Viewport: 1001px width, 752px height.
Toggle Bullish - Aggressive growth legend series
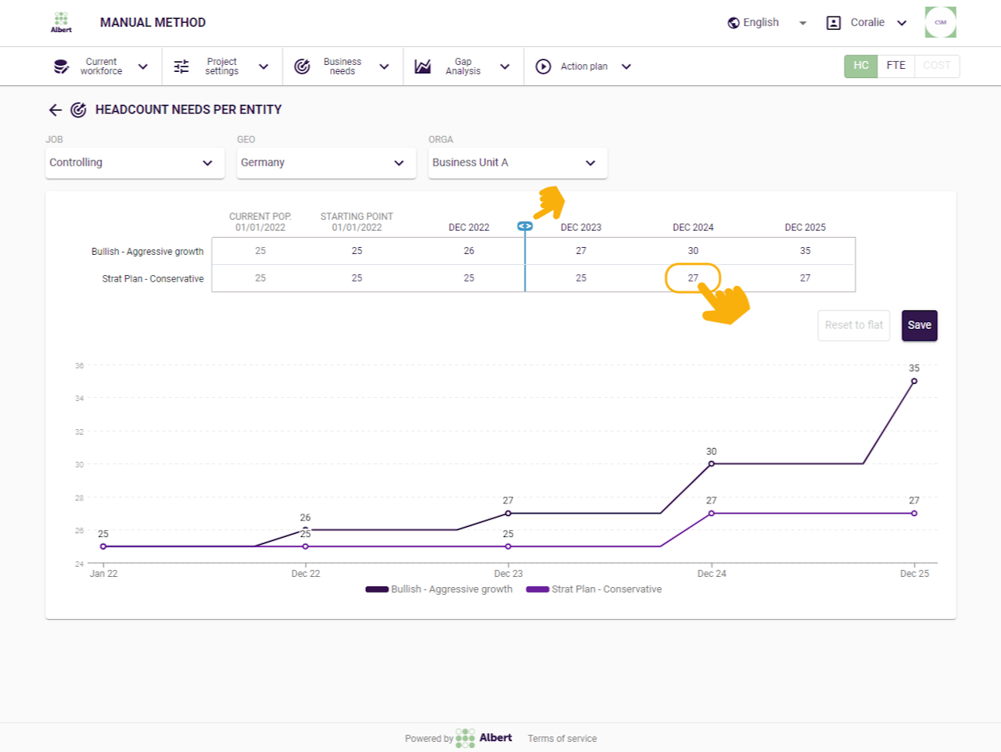tap(440, 589)
